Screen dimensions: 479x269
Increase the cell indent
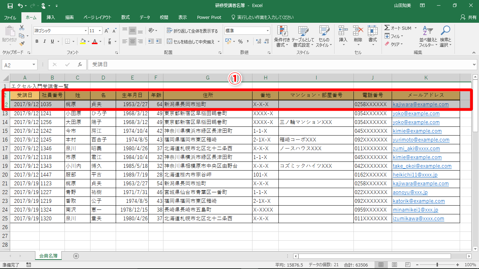160,41
